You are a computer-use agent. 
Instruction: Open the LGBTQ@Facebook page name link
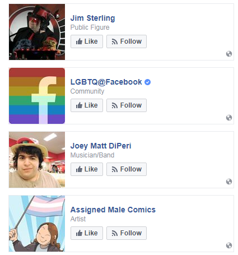pos(106,82)
